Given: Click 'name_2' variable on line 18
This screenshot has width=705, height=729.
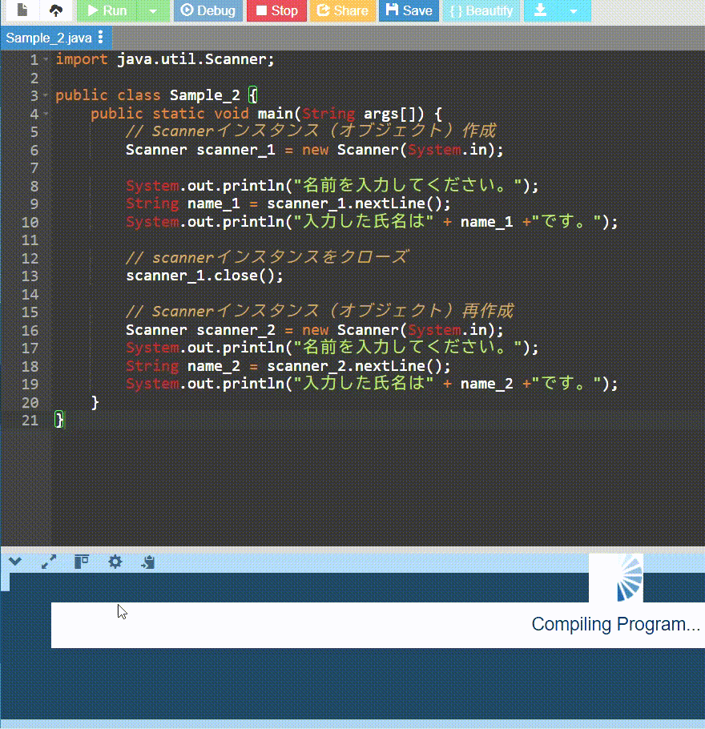Looking at the screenshot, I should [213, 366].
